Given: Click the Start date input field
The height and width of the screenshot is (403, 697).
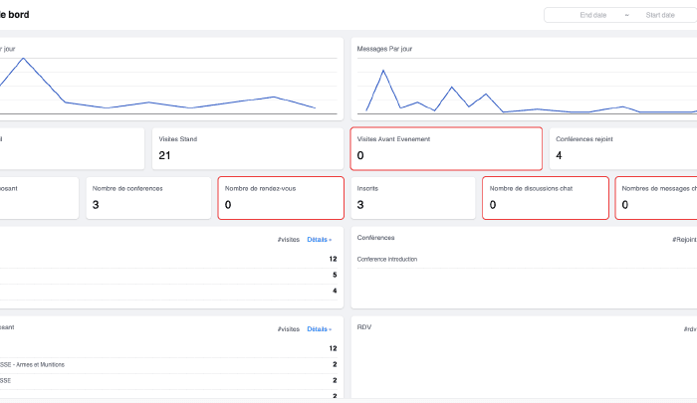Looking at the screenshot, I should (659, 15).
